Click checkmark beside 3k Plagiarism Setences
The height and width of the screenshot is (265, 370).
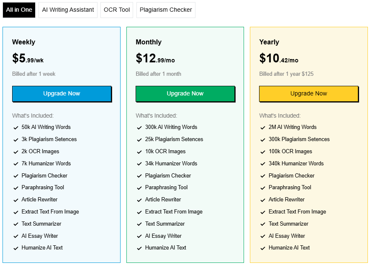click(x=16, y=140)
